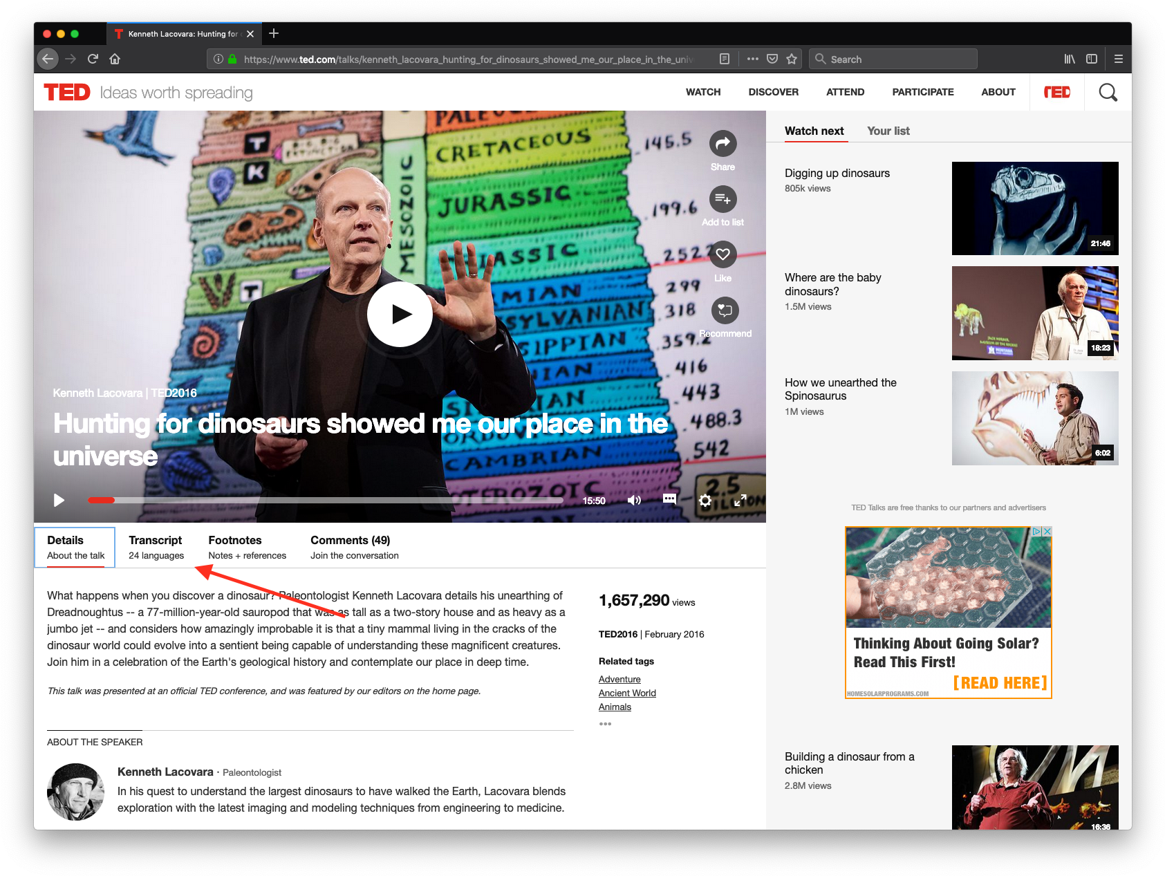Open the Comments (49) tab
The width and height of the screenshot is (1165, 876).
[354, 547]
